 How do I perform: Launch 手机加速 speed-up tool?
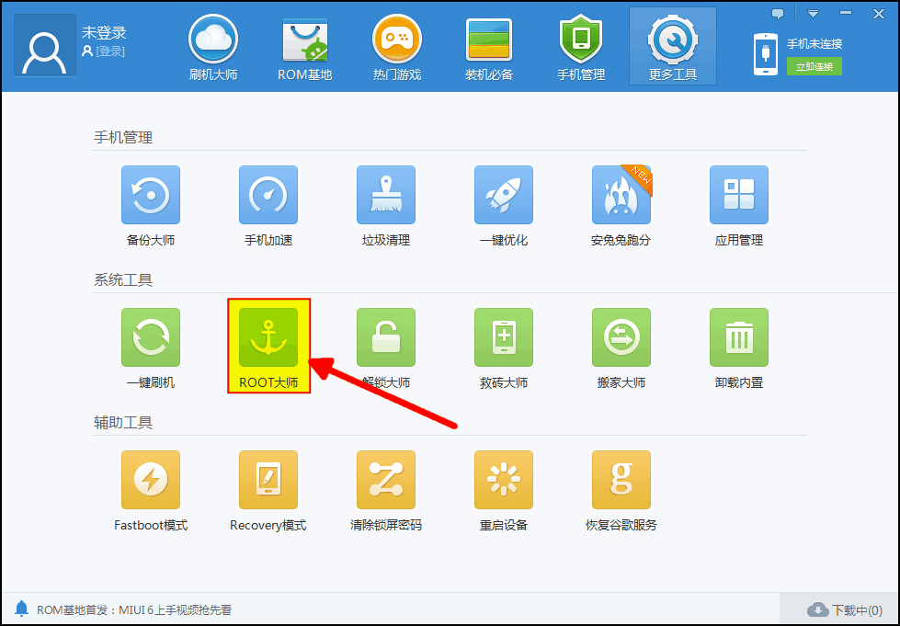(x=268, y=195)
